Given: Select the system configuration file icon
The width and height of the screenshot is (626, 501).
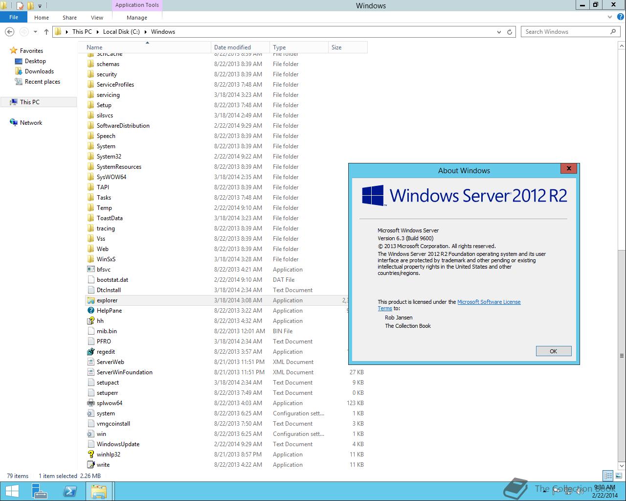Looking at the screenshot, I should [x=90, y=413].
